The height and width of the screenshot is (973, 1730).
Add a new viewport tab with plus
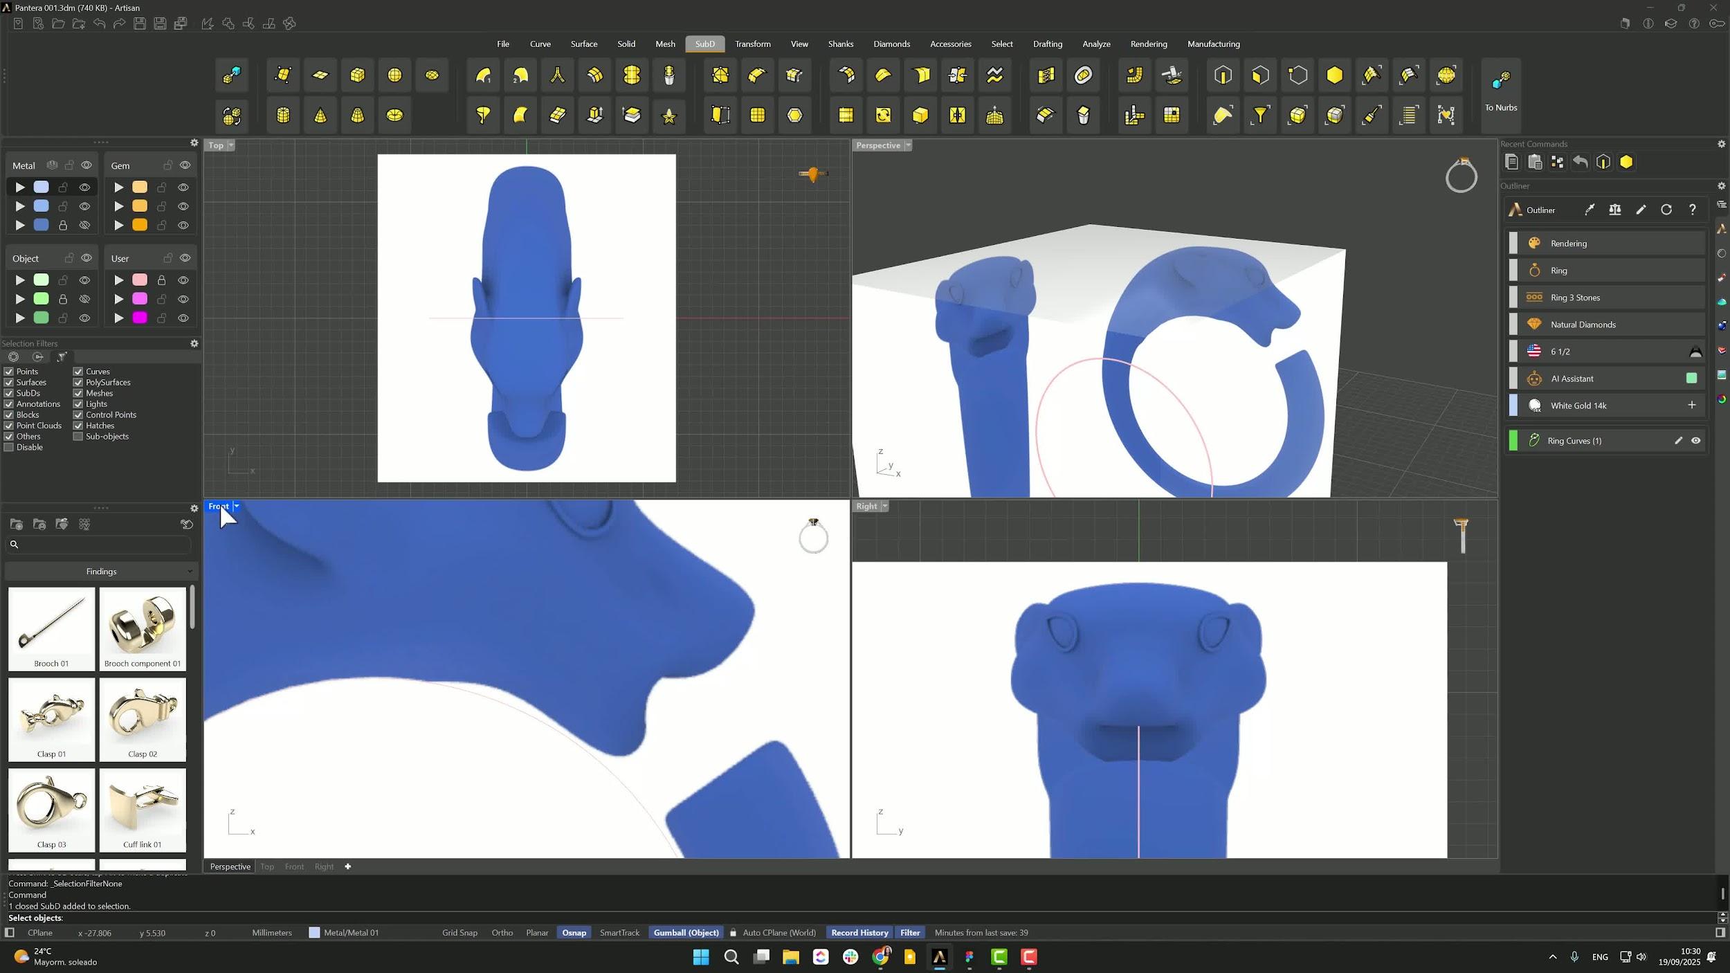[348, 867]
